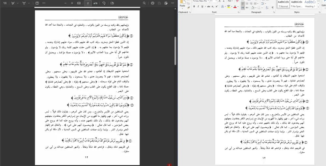Screen dimensions: 326x166
Task: Zoom out the PDF with minus button
Action: point(66,3)
